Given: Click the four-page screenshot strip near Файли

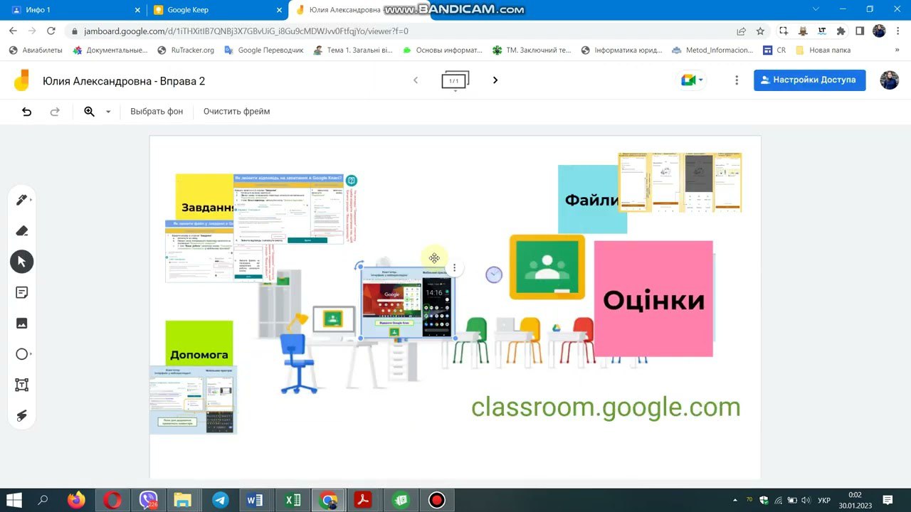Looking at the screenshot, I should coord(680,182).
